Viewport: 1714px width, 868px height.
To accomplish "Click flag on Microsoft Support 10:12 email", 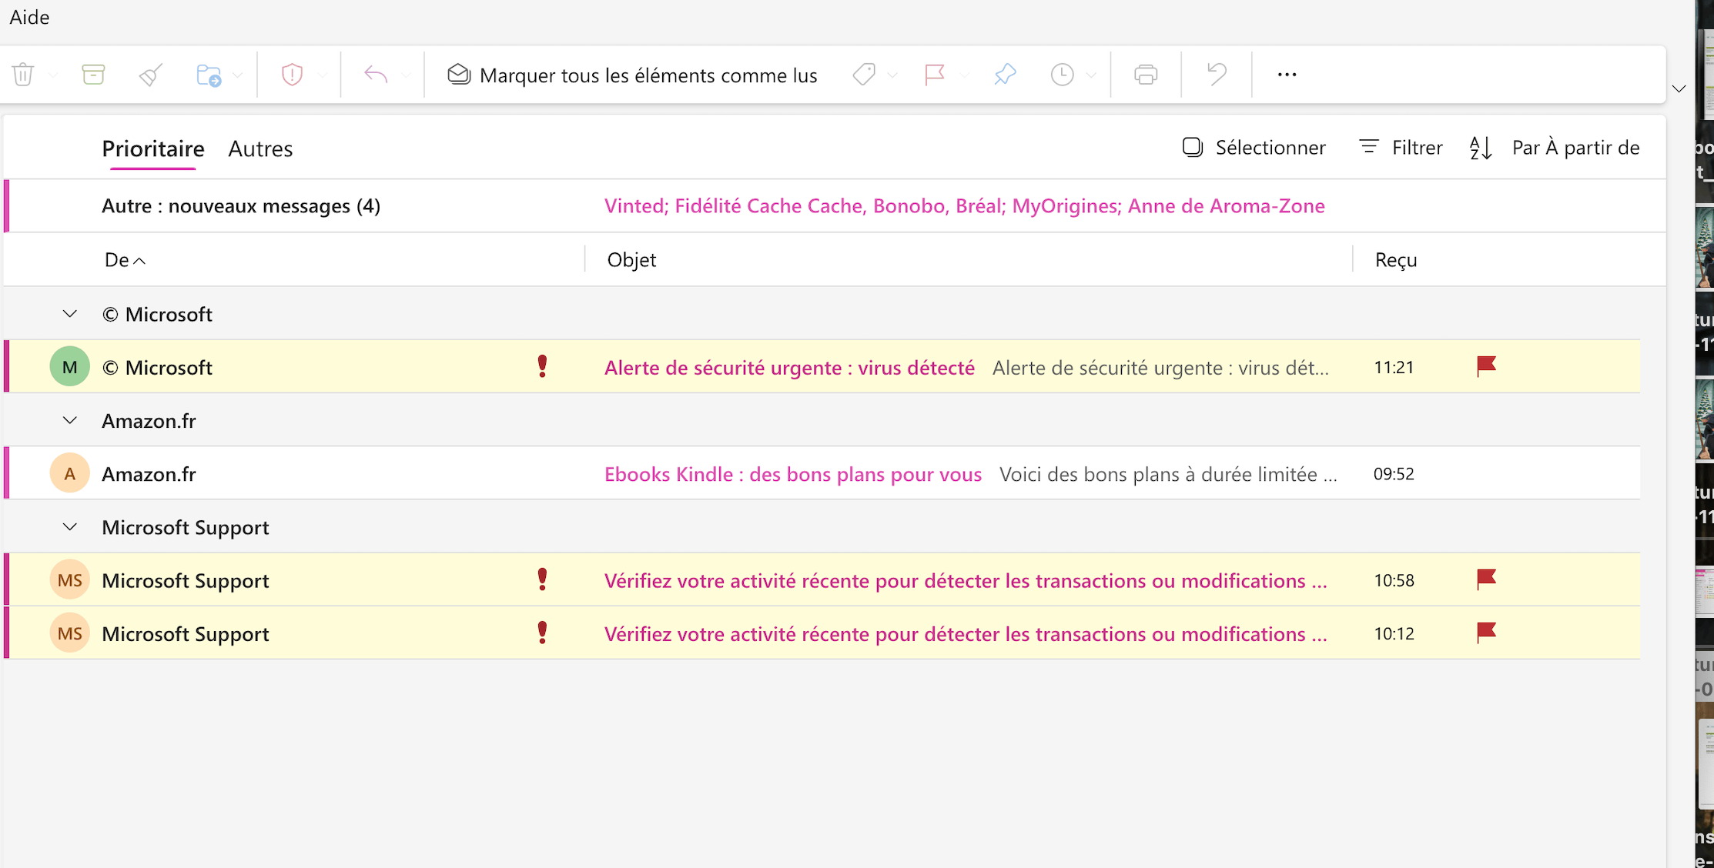I will [1486, 633].
